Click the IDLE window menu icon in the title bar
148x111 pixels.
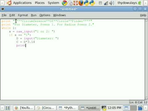(3, 9)
